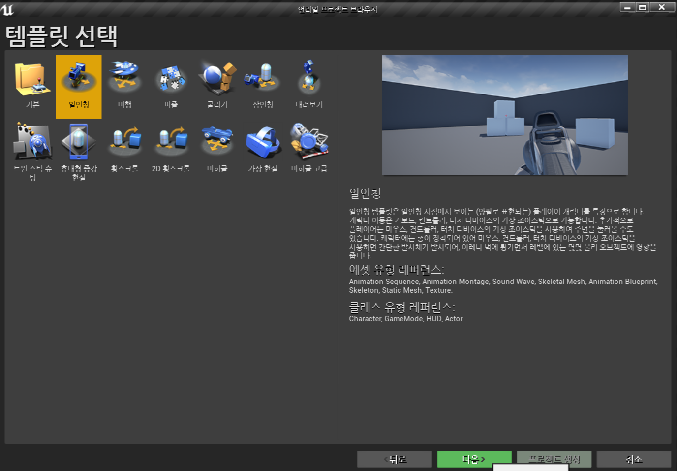Image resolution: width=677 pixels, height=471 pixels.
Task: Minimize the project browser window
Action: [x=627, y=7]
